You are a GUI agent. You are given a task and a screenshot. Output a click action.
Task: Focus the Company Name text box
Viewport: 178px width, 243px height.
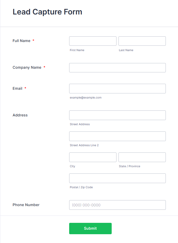pyautogui.click(x=117, y=68)
